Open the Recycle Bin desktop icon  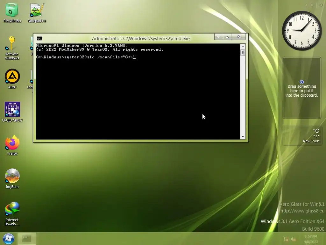(x=12, y=12)
